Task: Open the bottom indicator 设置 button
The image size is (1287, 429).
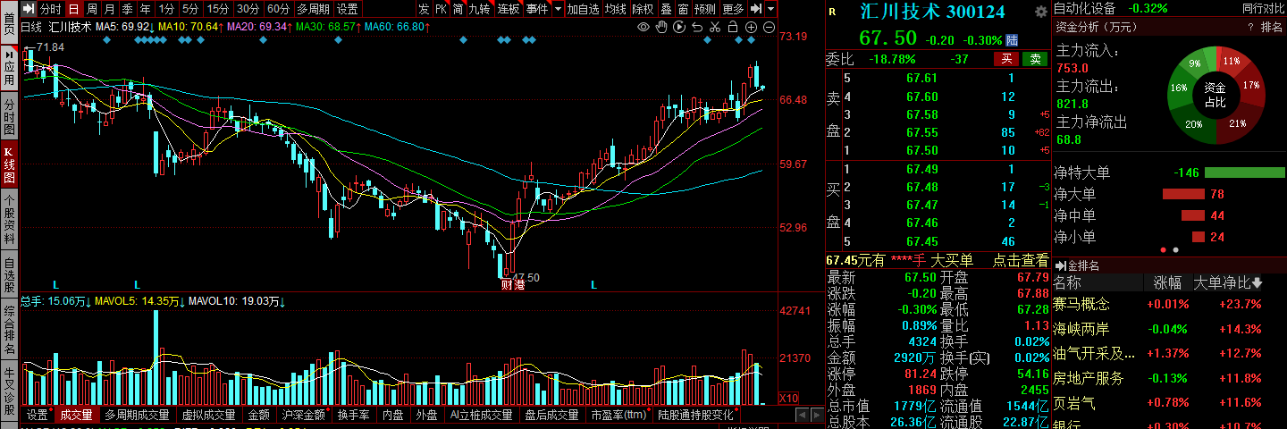Action: [x=38, y=415]
